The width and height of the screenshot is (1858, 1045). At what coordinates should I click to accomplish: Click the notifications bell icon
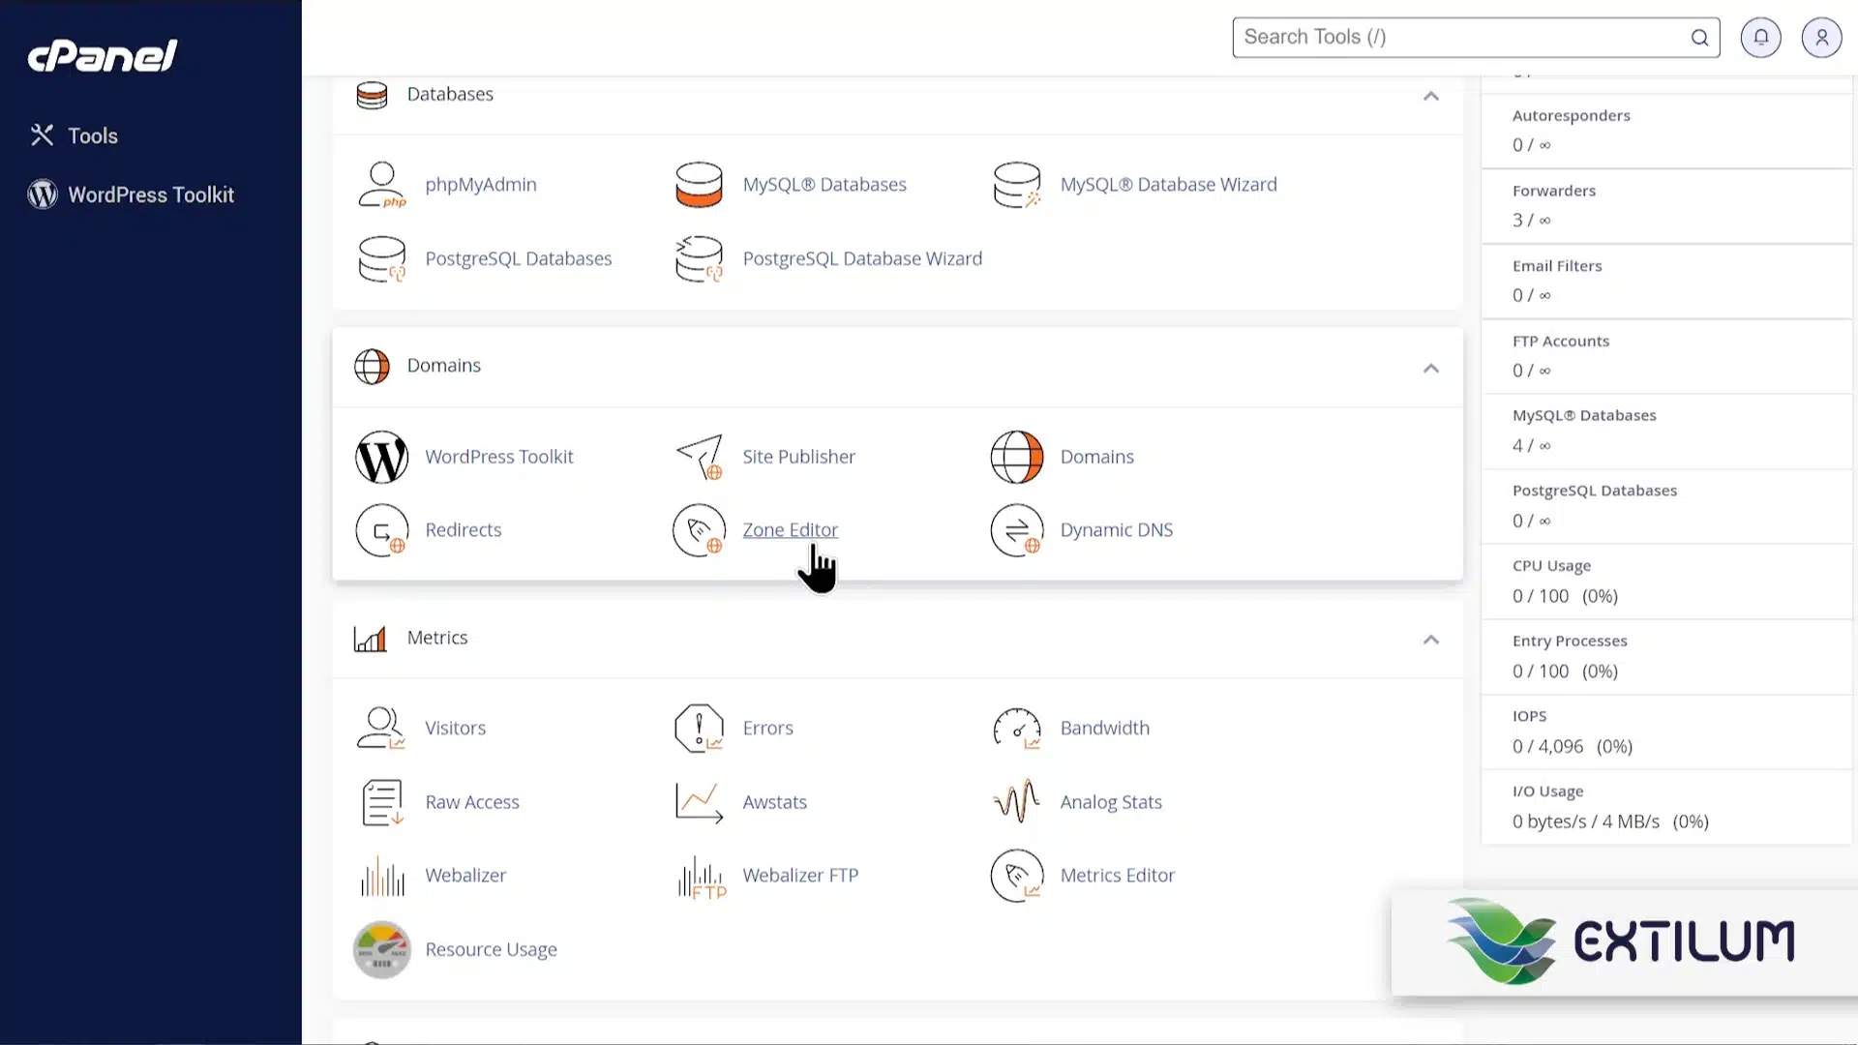(x=1761, y=38)
